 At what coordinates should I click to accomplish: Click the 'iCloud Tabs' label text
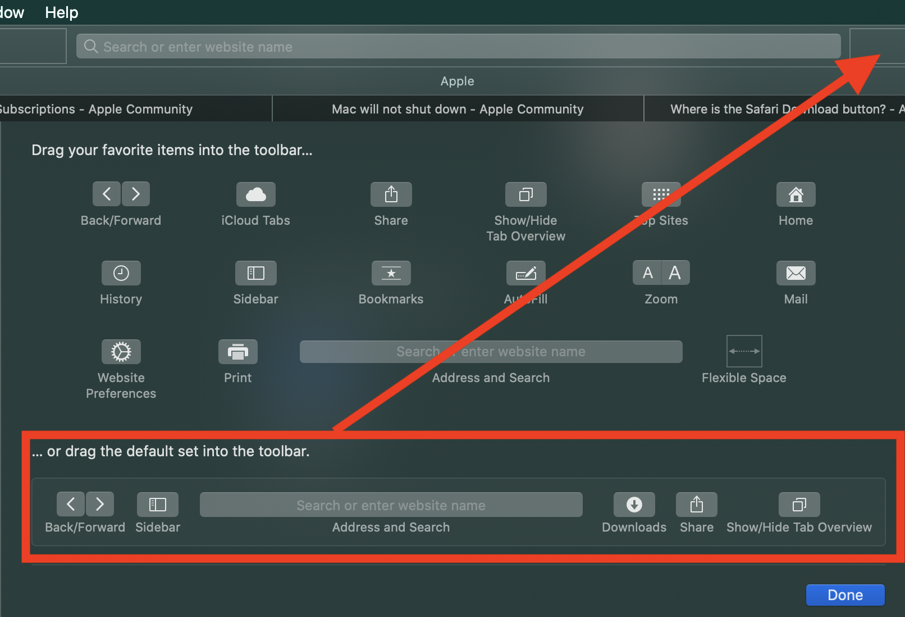(x=256, y=220)
